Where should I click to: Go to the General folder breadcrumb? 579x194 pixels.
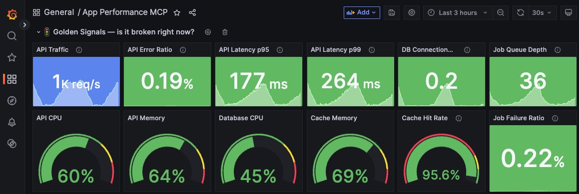59,12
